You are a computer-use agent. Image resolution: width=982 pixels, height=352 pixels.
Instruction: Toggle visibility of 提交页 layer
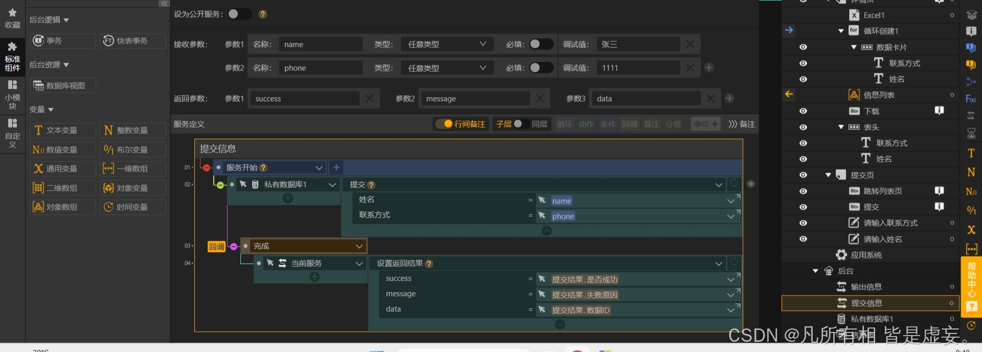tap(804, 175)
